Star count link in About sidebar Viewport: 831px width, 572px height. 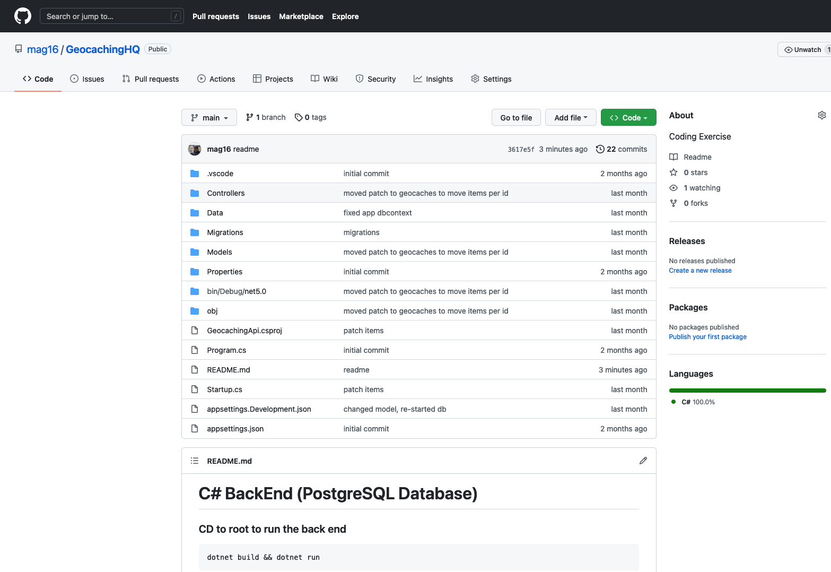695,172
